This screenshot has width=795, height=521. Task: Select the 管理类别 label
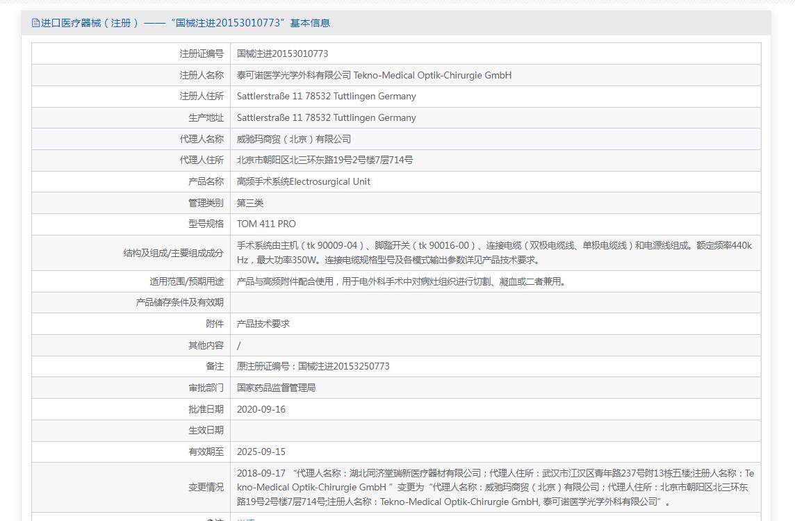pos(206,203)
